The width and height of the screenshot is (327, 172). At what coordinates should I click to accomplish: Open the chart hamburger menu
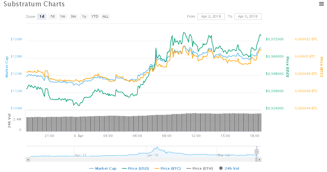[321, 4]
